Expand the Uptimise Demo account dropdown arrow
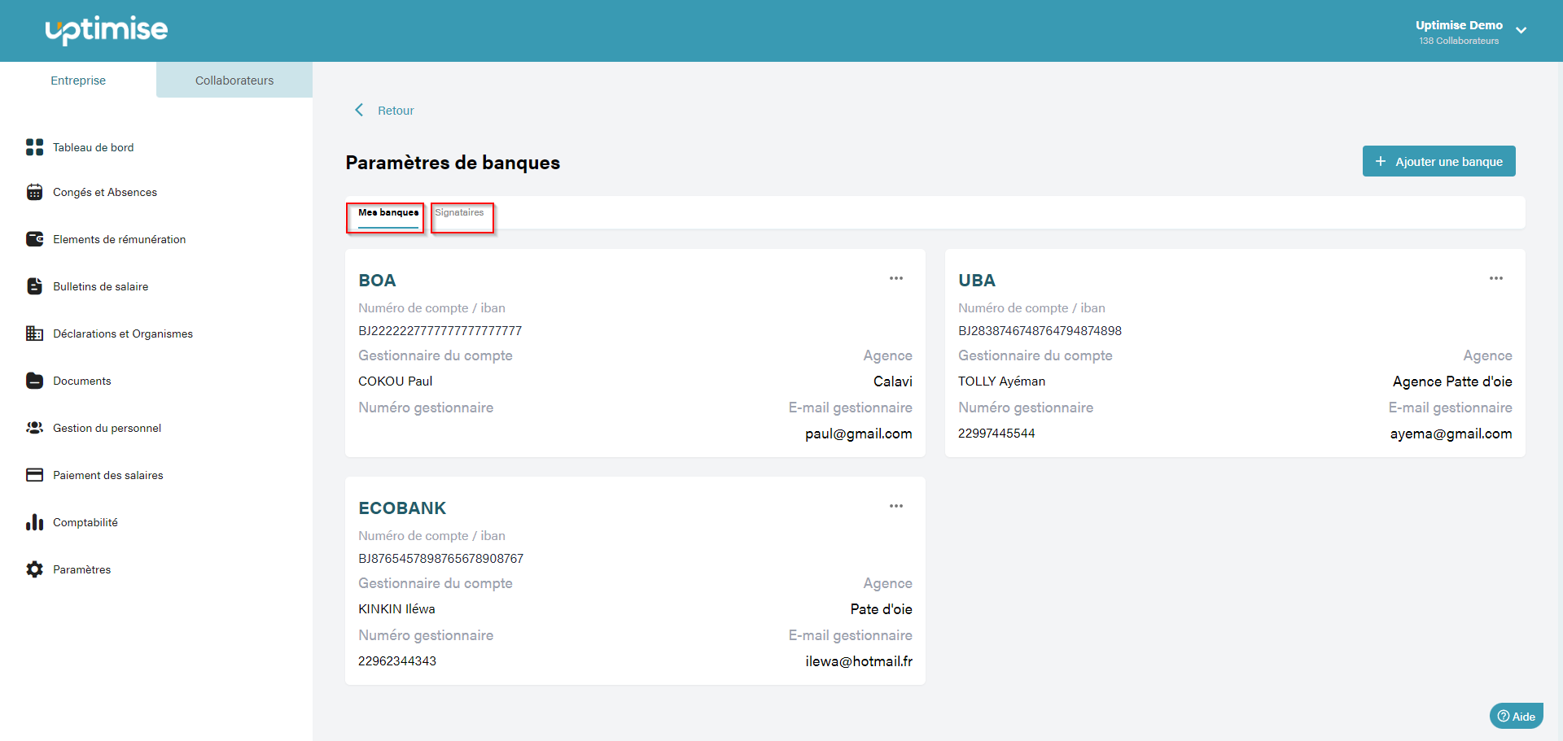This screenshot has width=1563, height=741. click(1521, 31)
